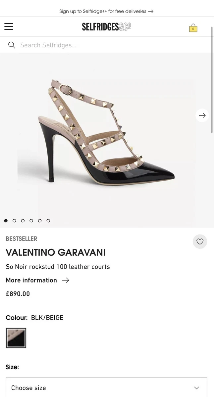Open Valentino Garavani brand page
This screenshot has height=397, width=214.
[56, 252]
